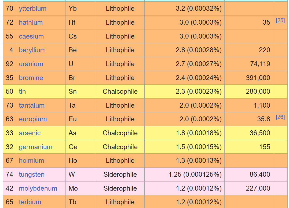The height and width of the screenshot is (208, 289).
Task: Open the holmium link
Action: tap(31, 161)
